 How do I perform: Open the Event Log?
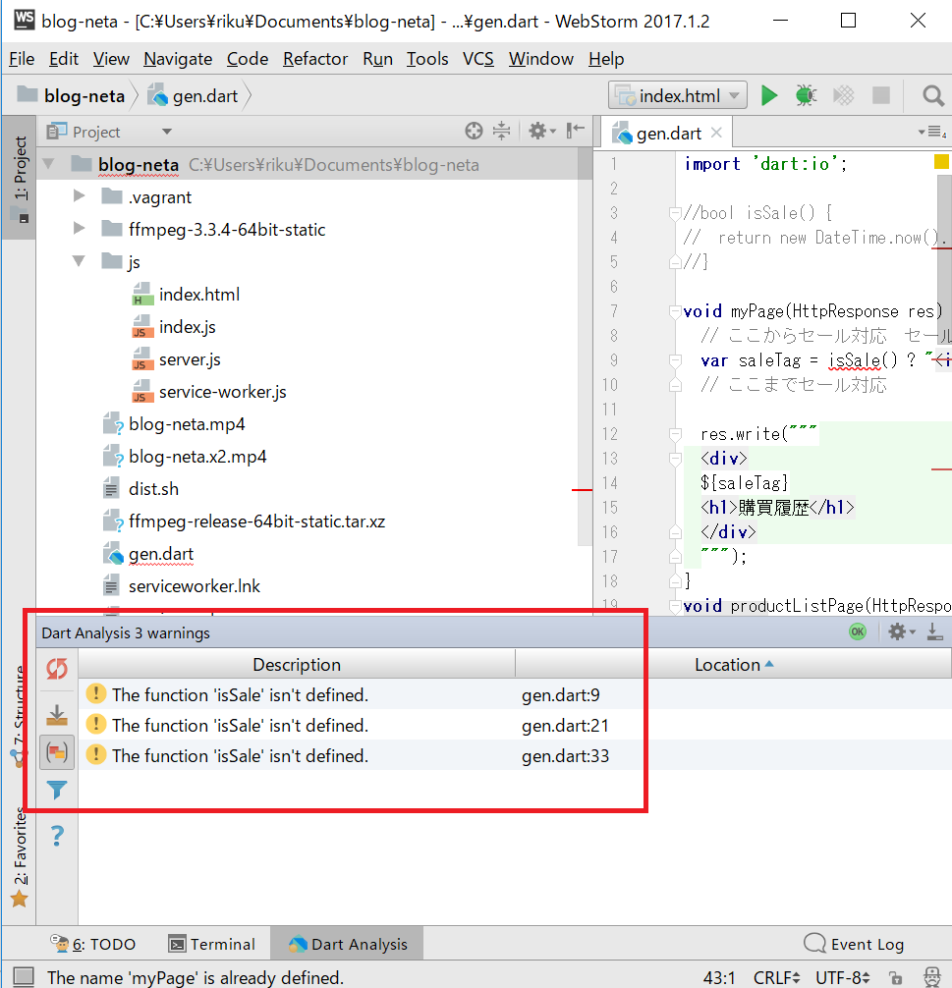(x=854, y=944)
